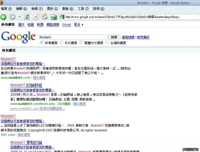Open the Mobile01 討論群組 result
The height and width of the screenshot is (152, 200).
click(26, 85)
